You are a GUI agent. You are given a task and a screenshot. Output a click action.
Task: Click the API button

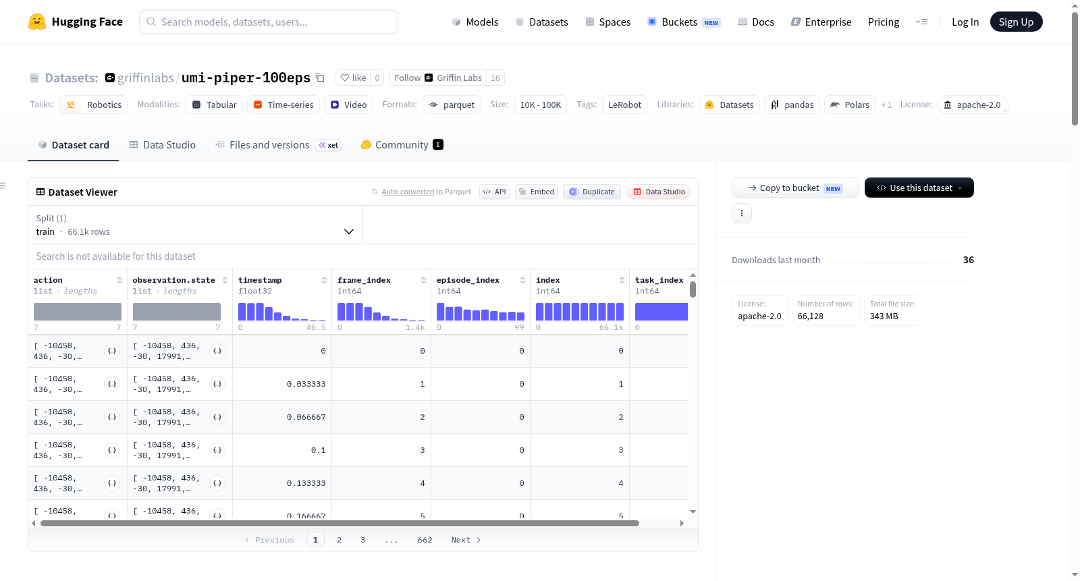pyautogui.click(x=494, y=192)
